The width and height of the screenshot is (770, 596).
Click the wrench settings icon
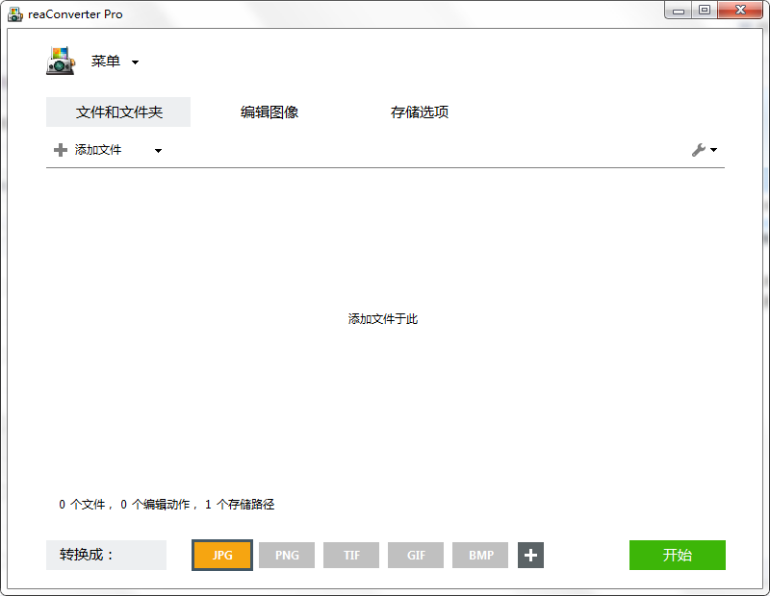click(x=699, y=150)
